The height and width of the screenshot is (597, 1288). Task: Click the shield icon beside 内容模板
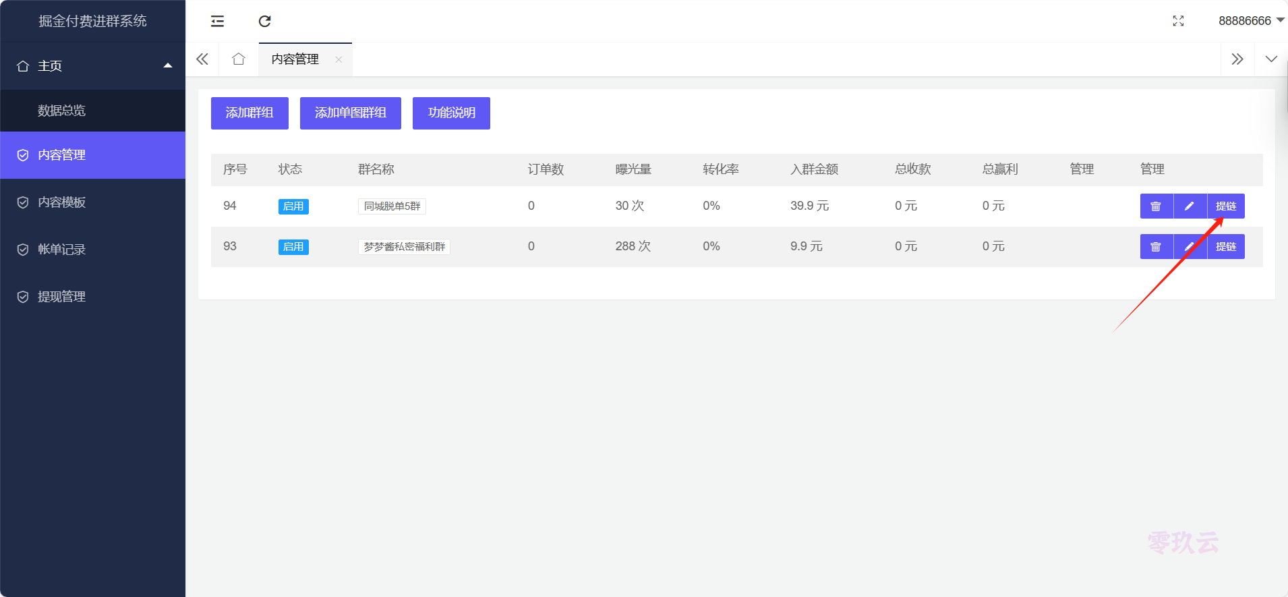23,202
